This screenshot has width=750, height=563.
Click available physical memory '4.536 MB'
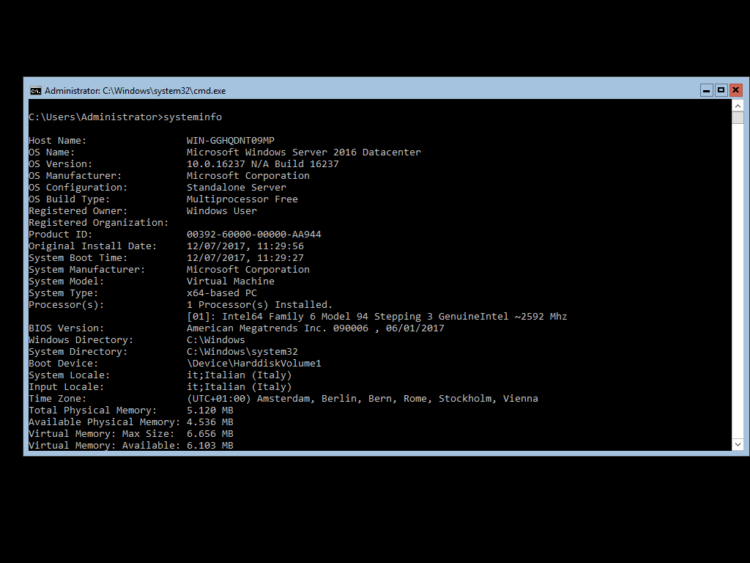(x=210, y=422)
